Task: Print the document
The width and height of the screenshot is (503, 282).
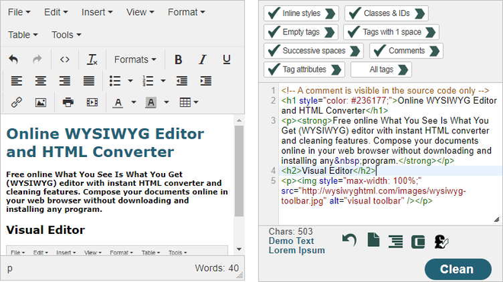Action: pyautogui.click(x=68, y=102)
